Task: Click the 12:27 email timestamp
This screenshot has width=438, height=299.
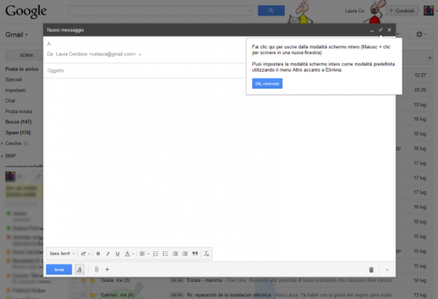Action: pyautogui.click(x=420, y=75)
